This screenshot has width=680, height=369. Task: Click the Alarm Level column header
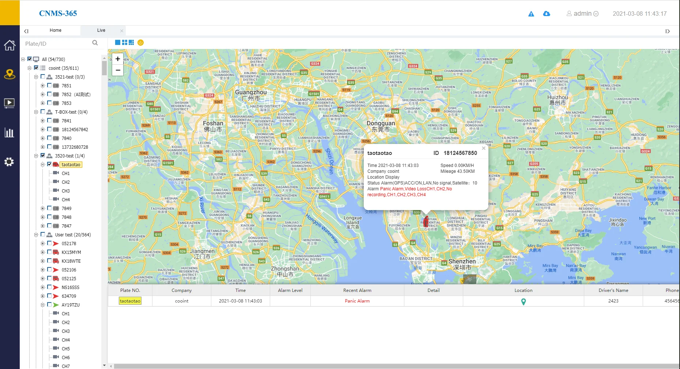point(290,290)
